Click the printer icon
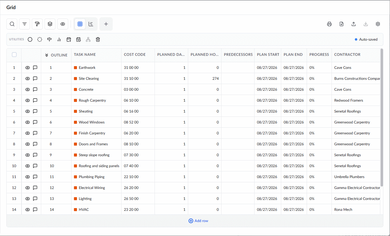390x236 pixels. pos(329,24)
